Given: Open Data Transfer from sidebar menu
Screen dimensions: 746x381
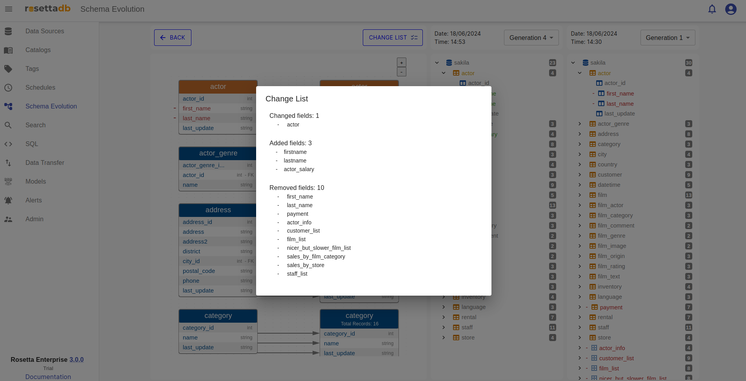Looking at the screenshot, I should [x=45, y=163].
